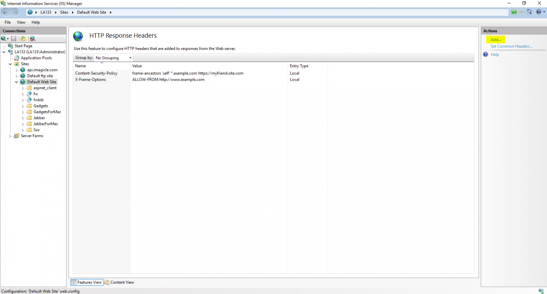Collapse the Default Web Site tree node

pyautogui.click(x=16, y=82)
